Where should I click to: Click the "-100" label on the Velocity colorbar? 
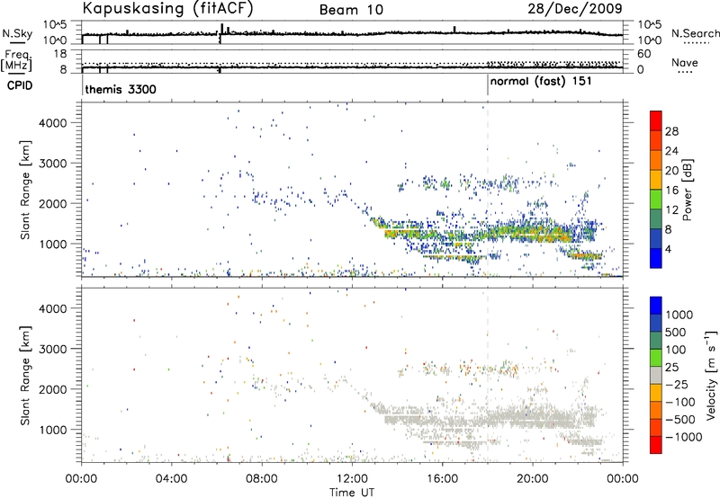click(x=680, y=402)
